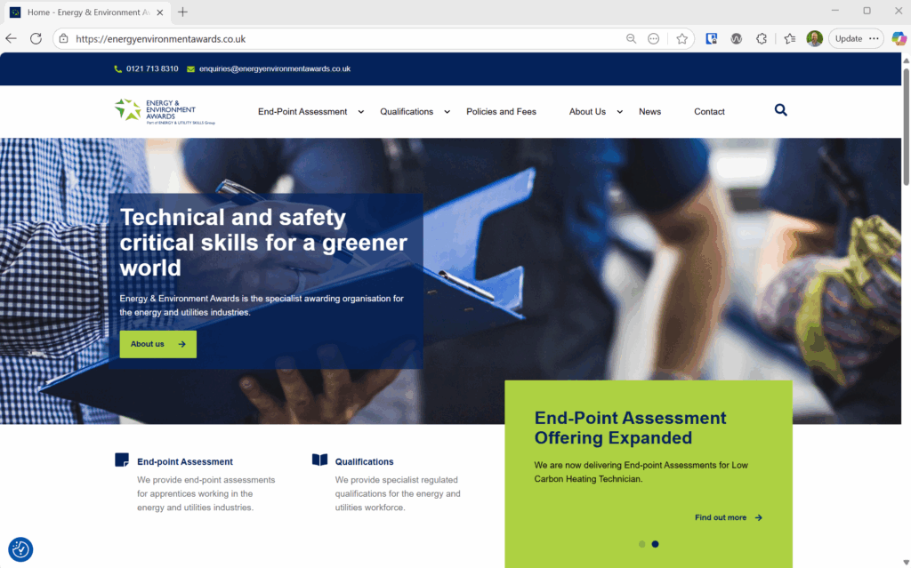Open the browser Extensions puzzle icon
This screenshot has height=568, width=911.
pyautogui.click(x=762, y=39)
